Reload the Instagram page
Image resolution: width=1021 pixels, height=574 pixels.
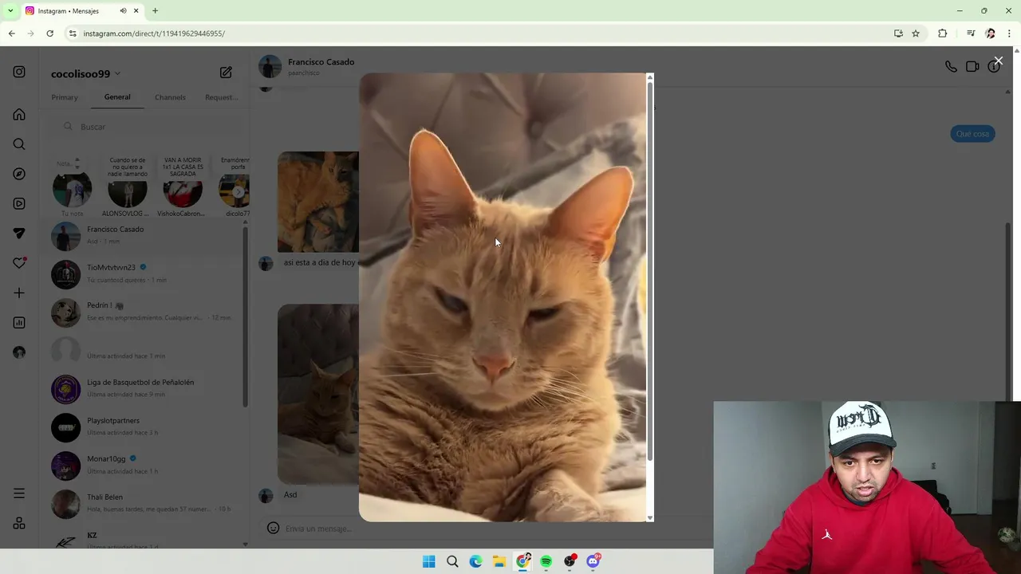click(x=49, y=33)
